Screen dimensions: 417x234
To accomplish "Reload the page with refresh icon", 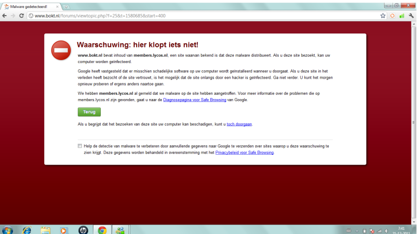I will pos(21,16).
